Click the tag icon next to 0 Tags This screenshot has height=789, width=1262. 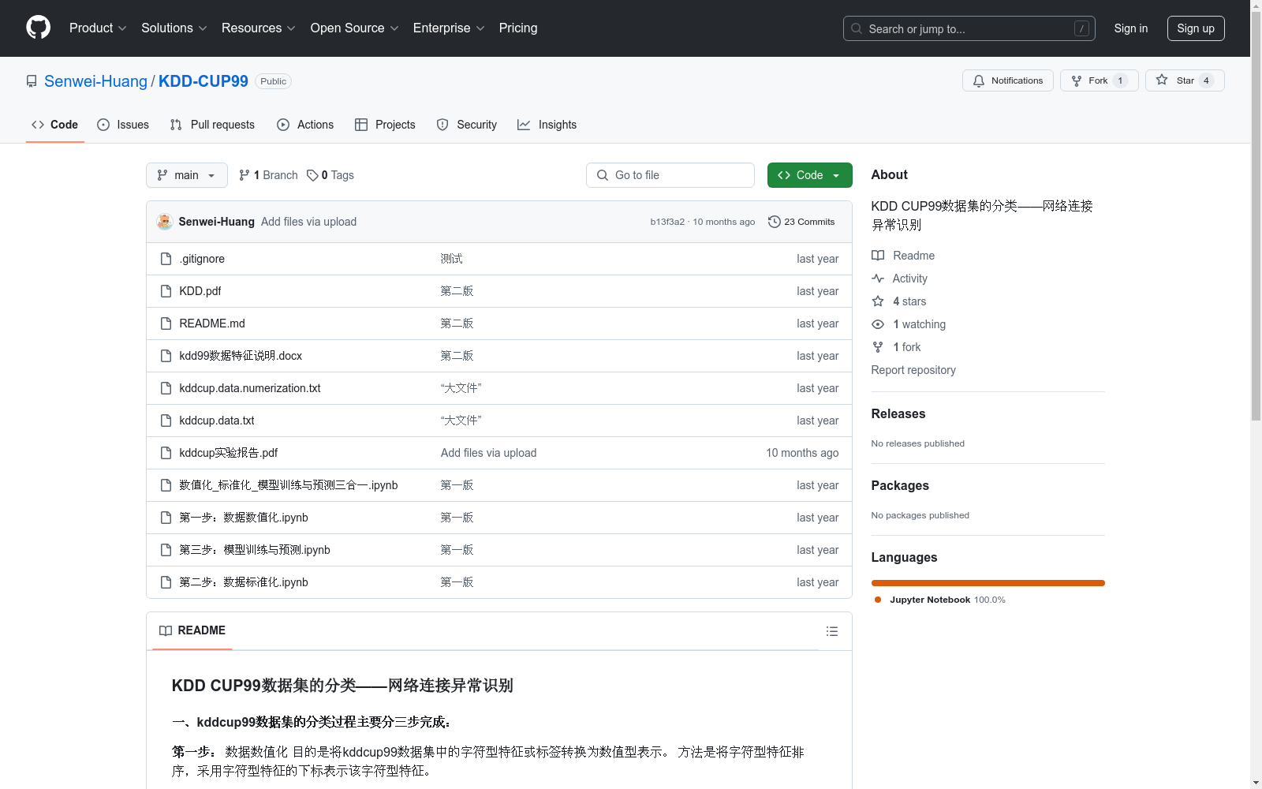click(x=312, y=175)
